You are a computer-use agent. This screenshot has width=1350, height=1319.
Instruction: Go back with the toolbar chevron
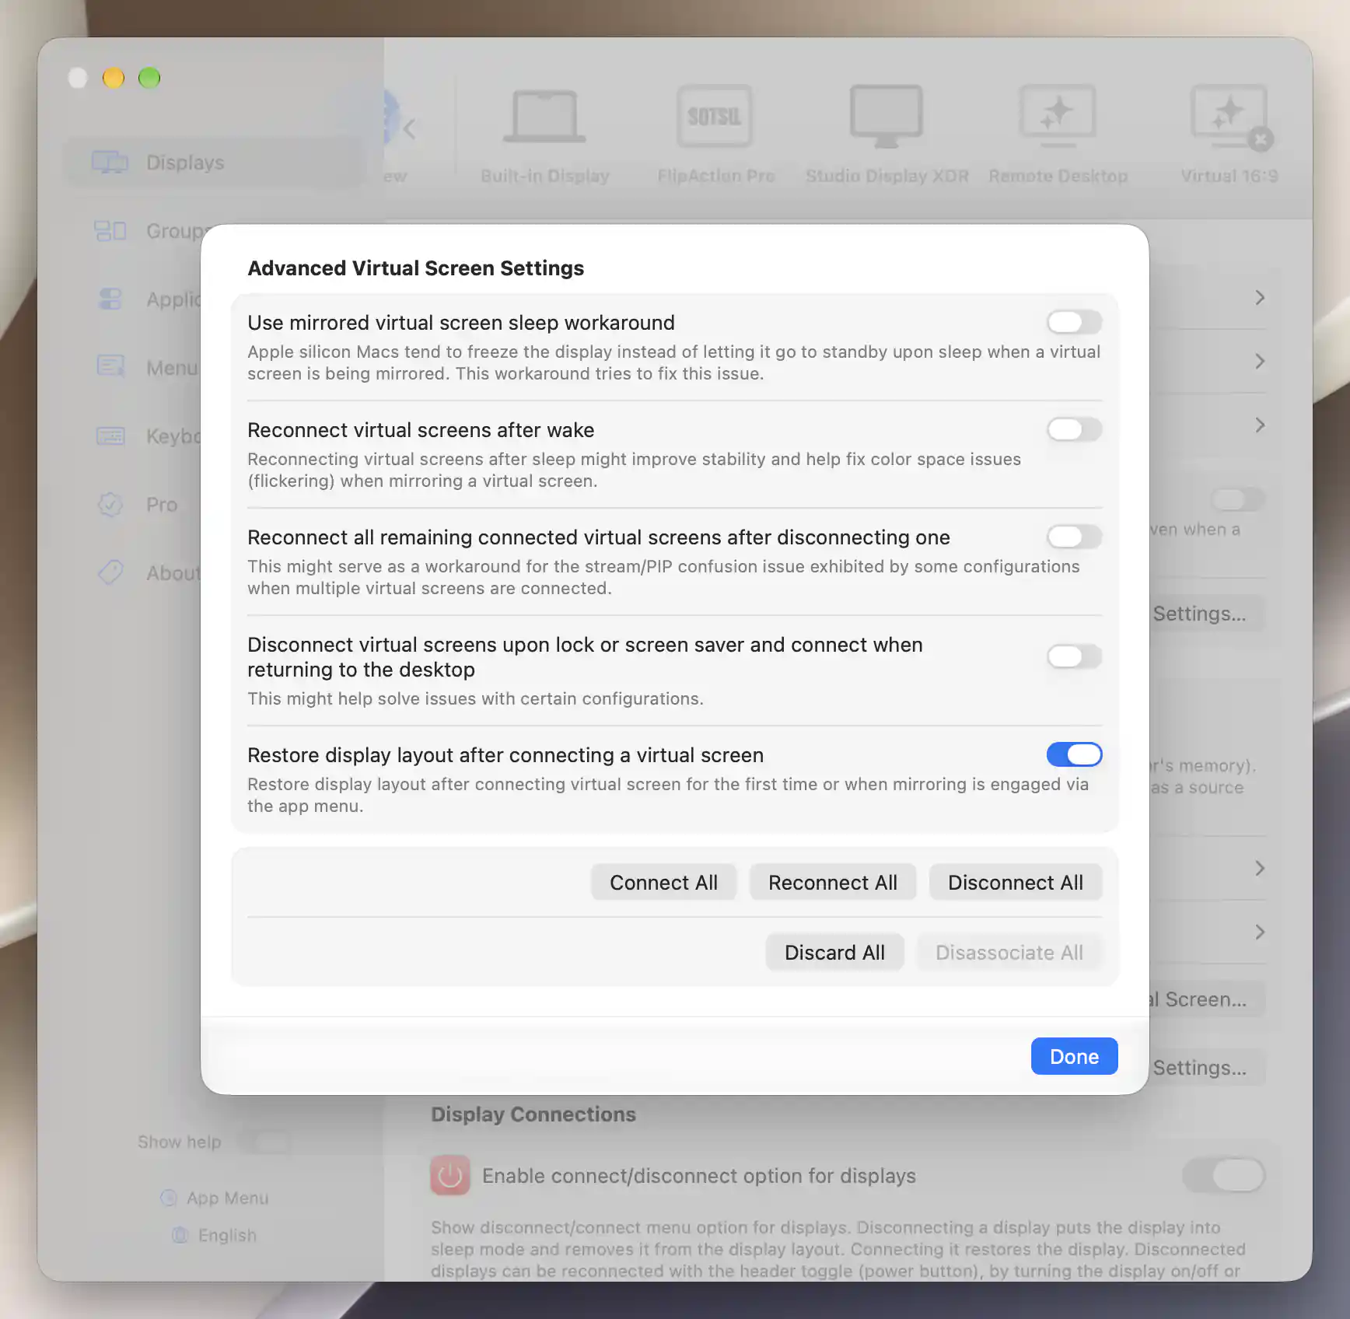tap(410, 128)
